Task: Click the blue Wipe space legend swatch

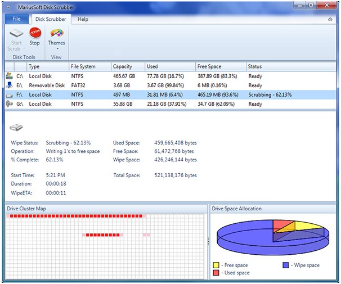Action: pyautogui.click(x=286, y=265)
